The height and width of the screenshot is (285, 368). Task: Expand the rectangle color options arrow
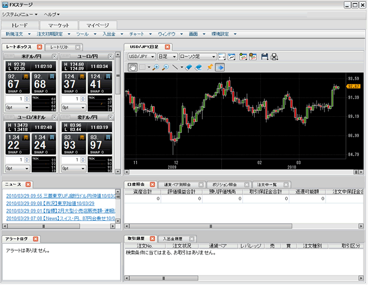coord(149,67)
